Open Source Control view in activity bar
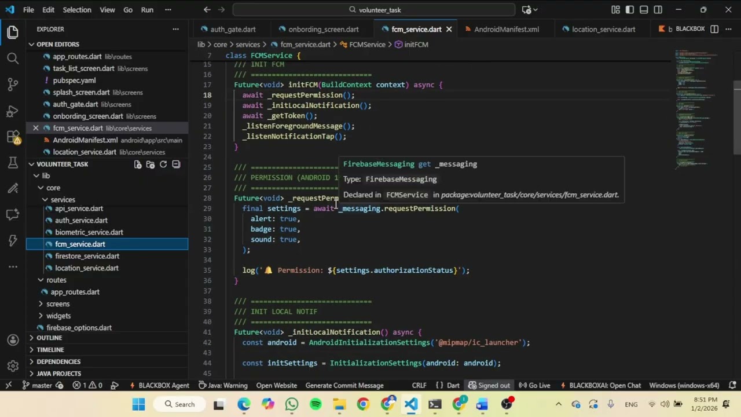The image size is (741, 417). click(13, 85)
